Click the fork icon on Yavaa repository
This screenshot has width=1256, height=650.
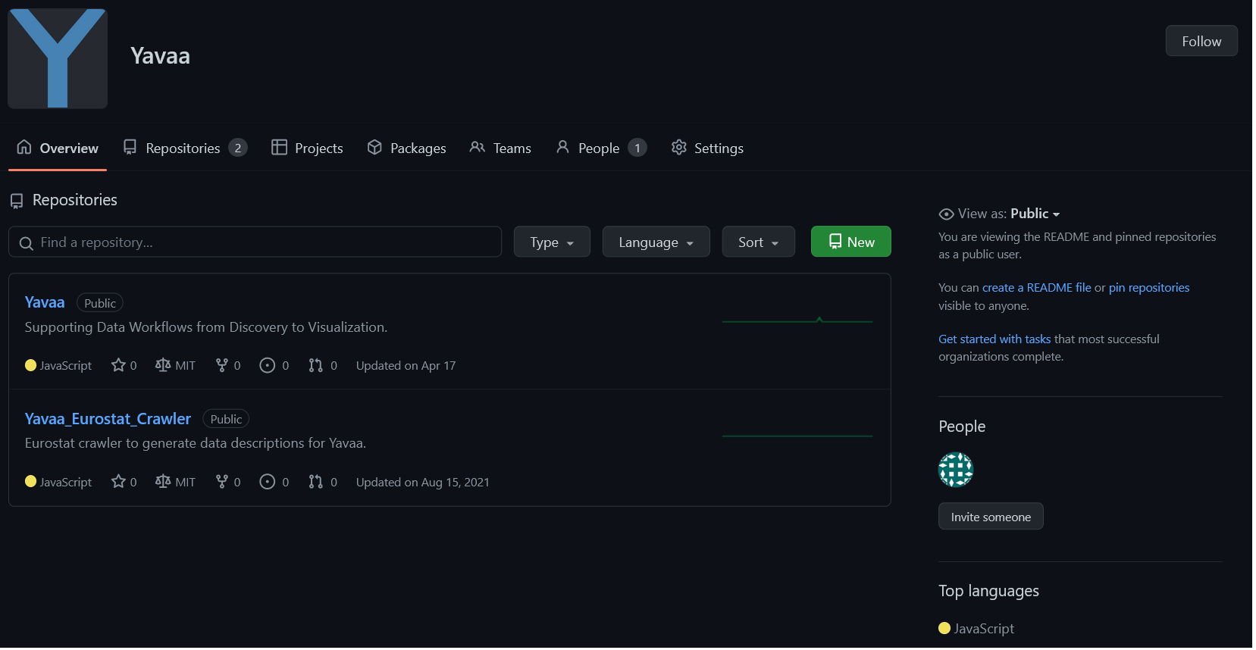coord(221,365)
